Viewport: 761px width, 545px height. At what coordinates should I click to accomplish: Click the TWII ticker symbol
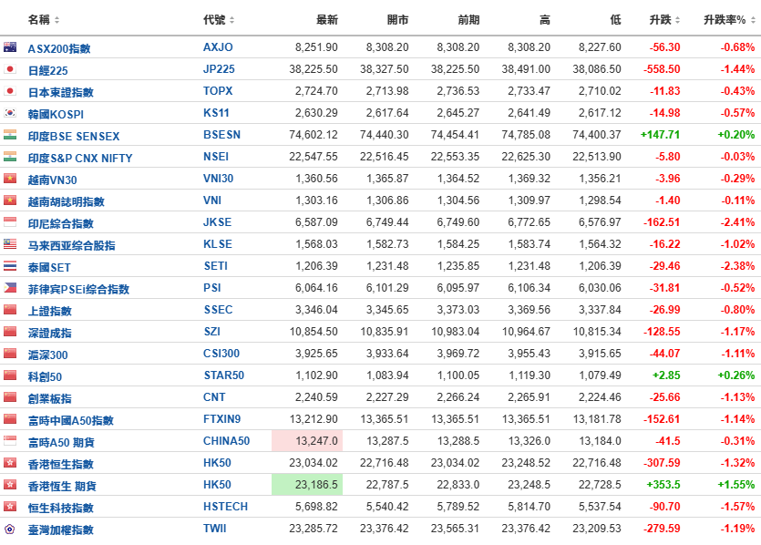(214, 528)
